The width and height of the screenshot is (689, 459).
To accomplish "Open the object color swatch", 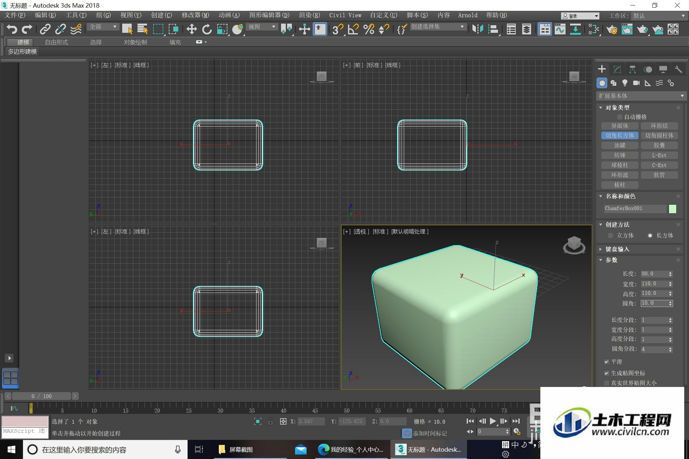I will (x=672, y=209).
